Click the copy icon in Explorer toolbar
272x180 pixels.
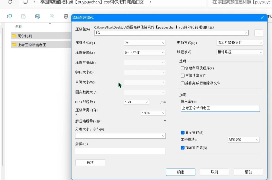pyautogui.click(x=10, y=16)
